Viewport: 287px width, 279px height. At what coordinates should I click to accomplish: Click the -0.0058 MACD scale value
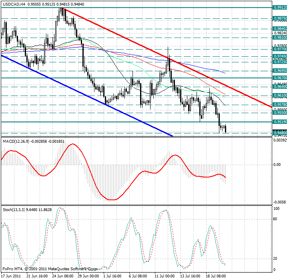[279, 202]
